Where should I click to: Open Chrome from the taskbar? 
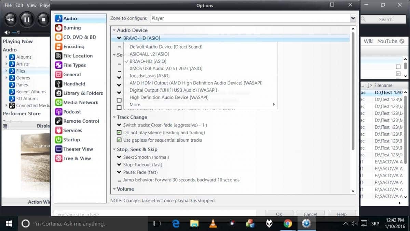288,224
